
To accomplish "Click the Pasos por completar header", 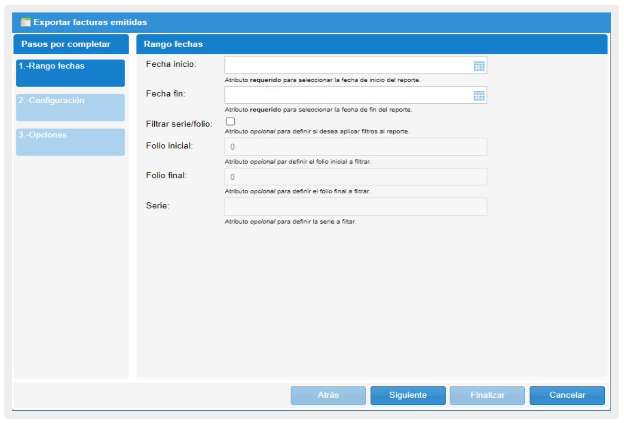I will 66,44.
